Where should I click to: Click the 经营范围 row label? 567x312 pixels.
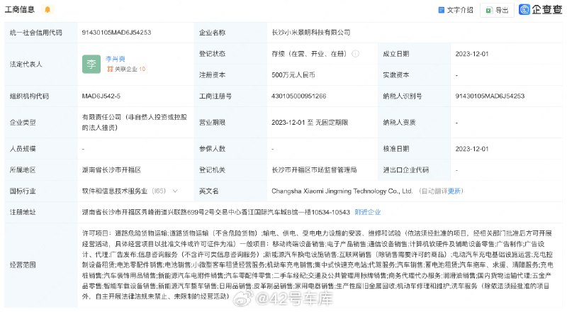pos(23,265)
